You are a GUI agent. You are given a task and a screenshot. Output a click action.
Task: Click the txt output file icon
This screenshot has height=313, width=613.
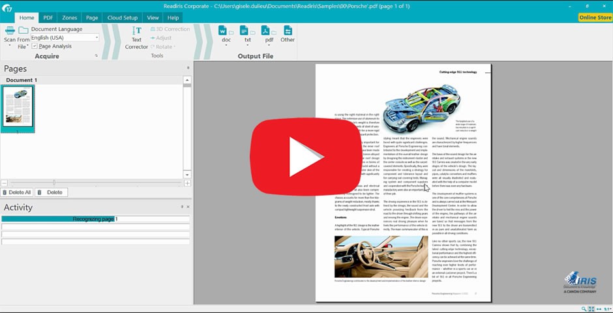click(244, 30)
